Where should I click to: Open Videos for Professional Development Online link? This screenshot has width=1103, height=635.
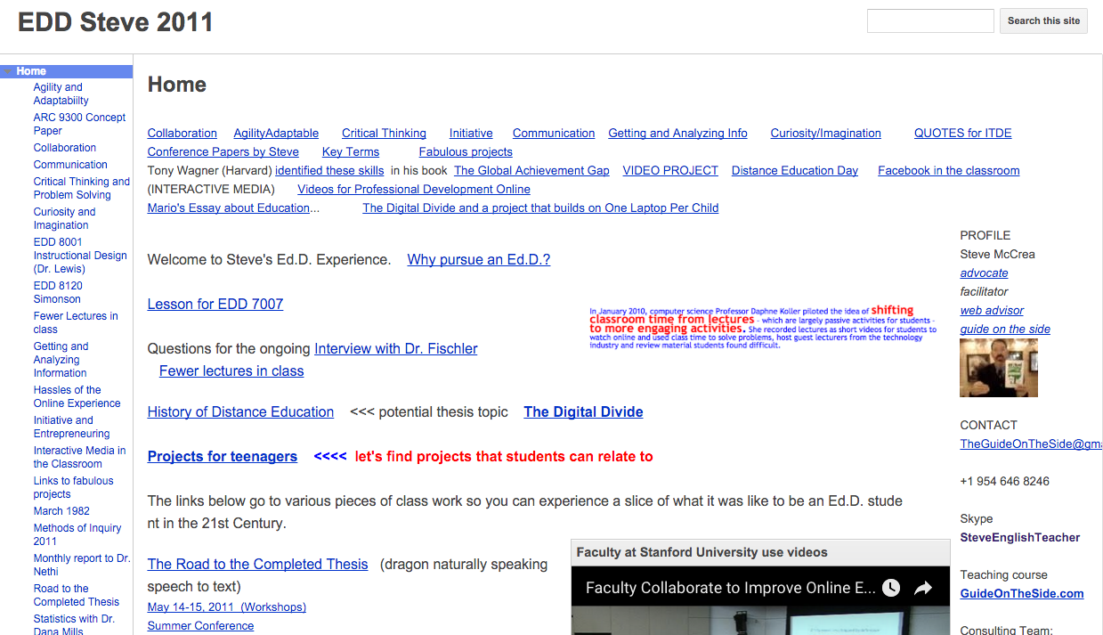[414, 190]
